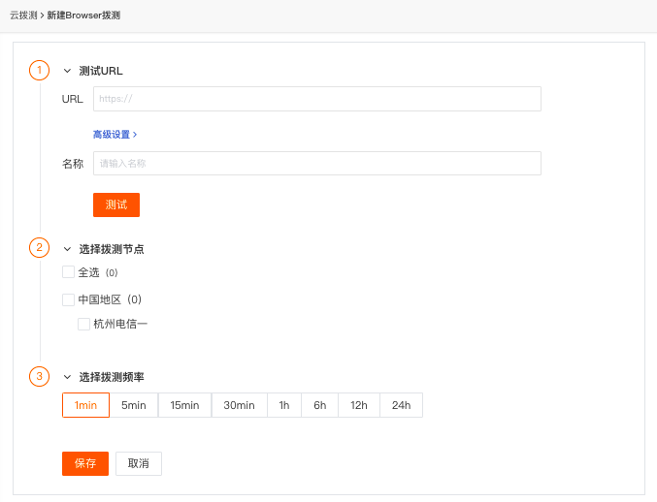Viewport: 657px width, 502px height.
Task: Click the orange 测试 button
Action: pyautogui.click(x=116, y=205)
